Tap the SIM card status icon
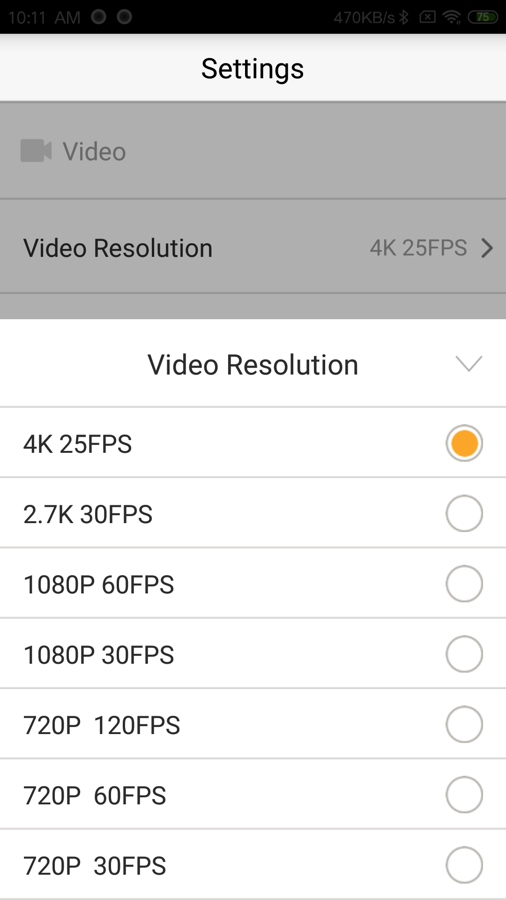Viewport: 506px width, 900px height. pyautogui.click(x=427, y=17)
